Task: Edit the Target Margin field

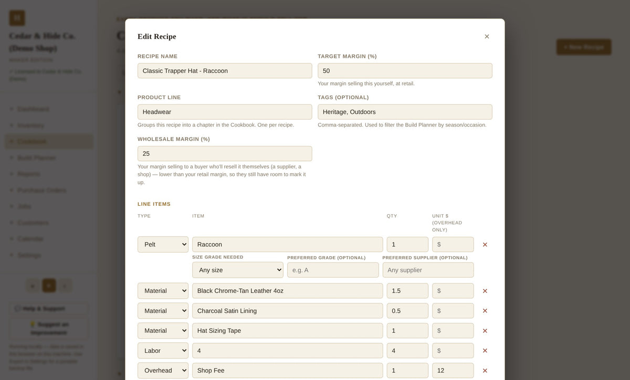Action: pos(405,71)
